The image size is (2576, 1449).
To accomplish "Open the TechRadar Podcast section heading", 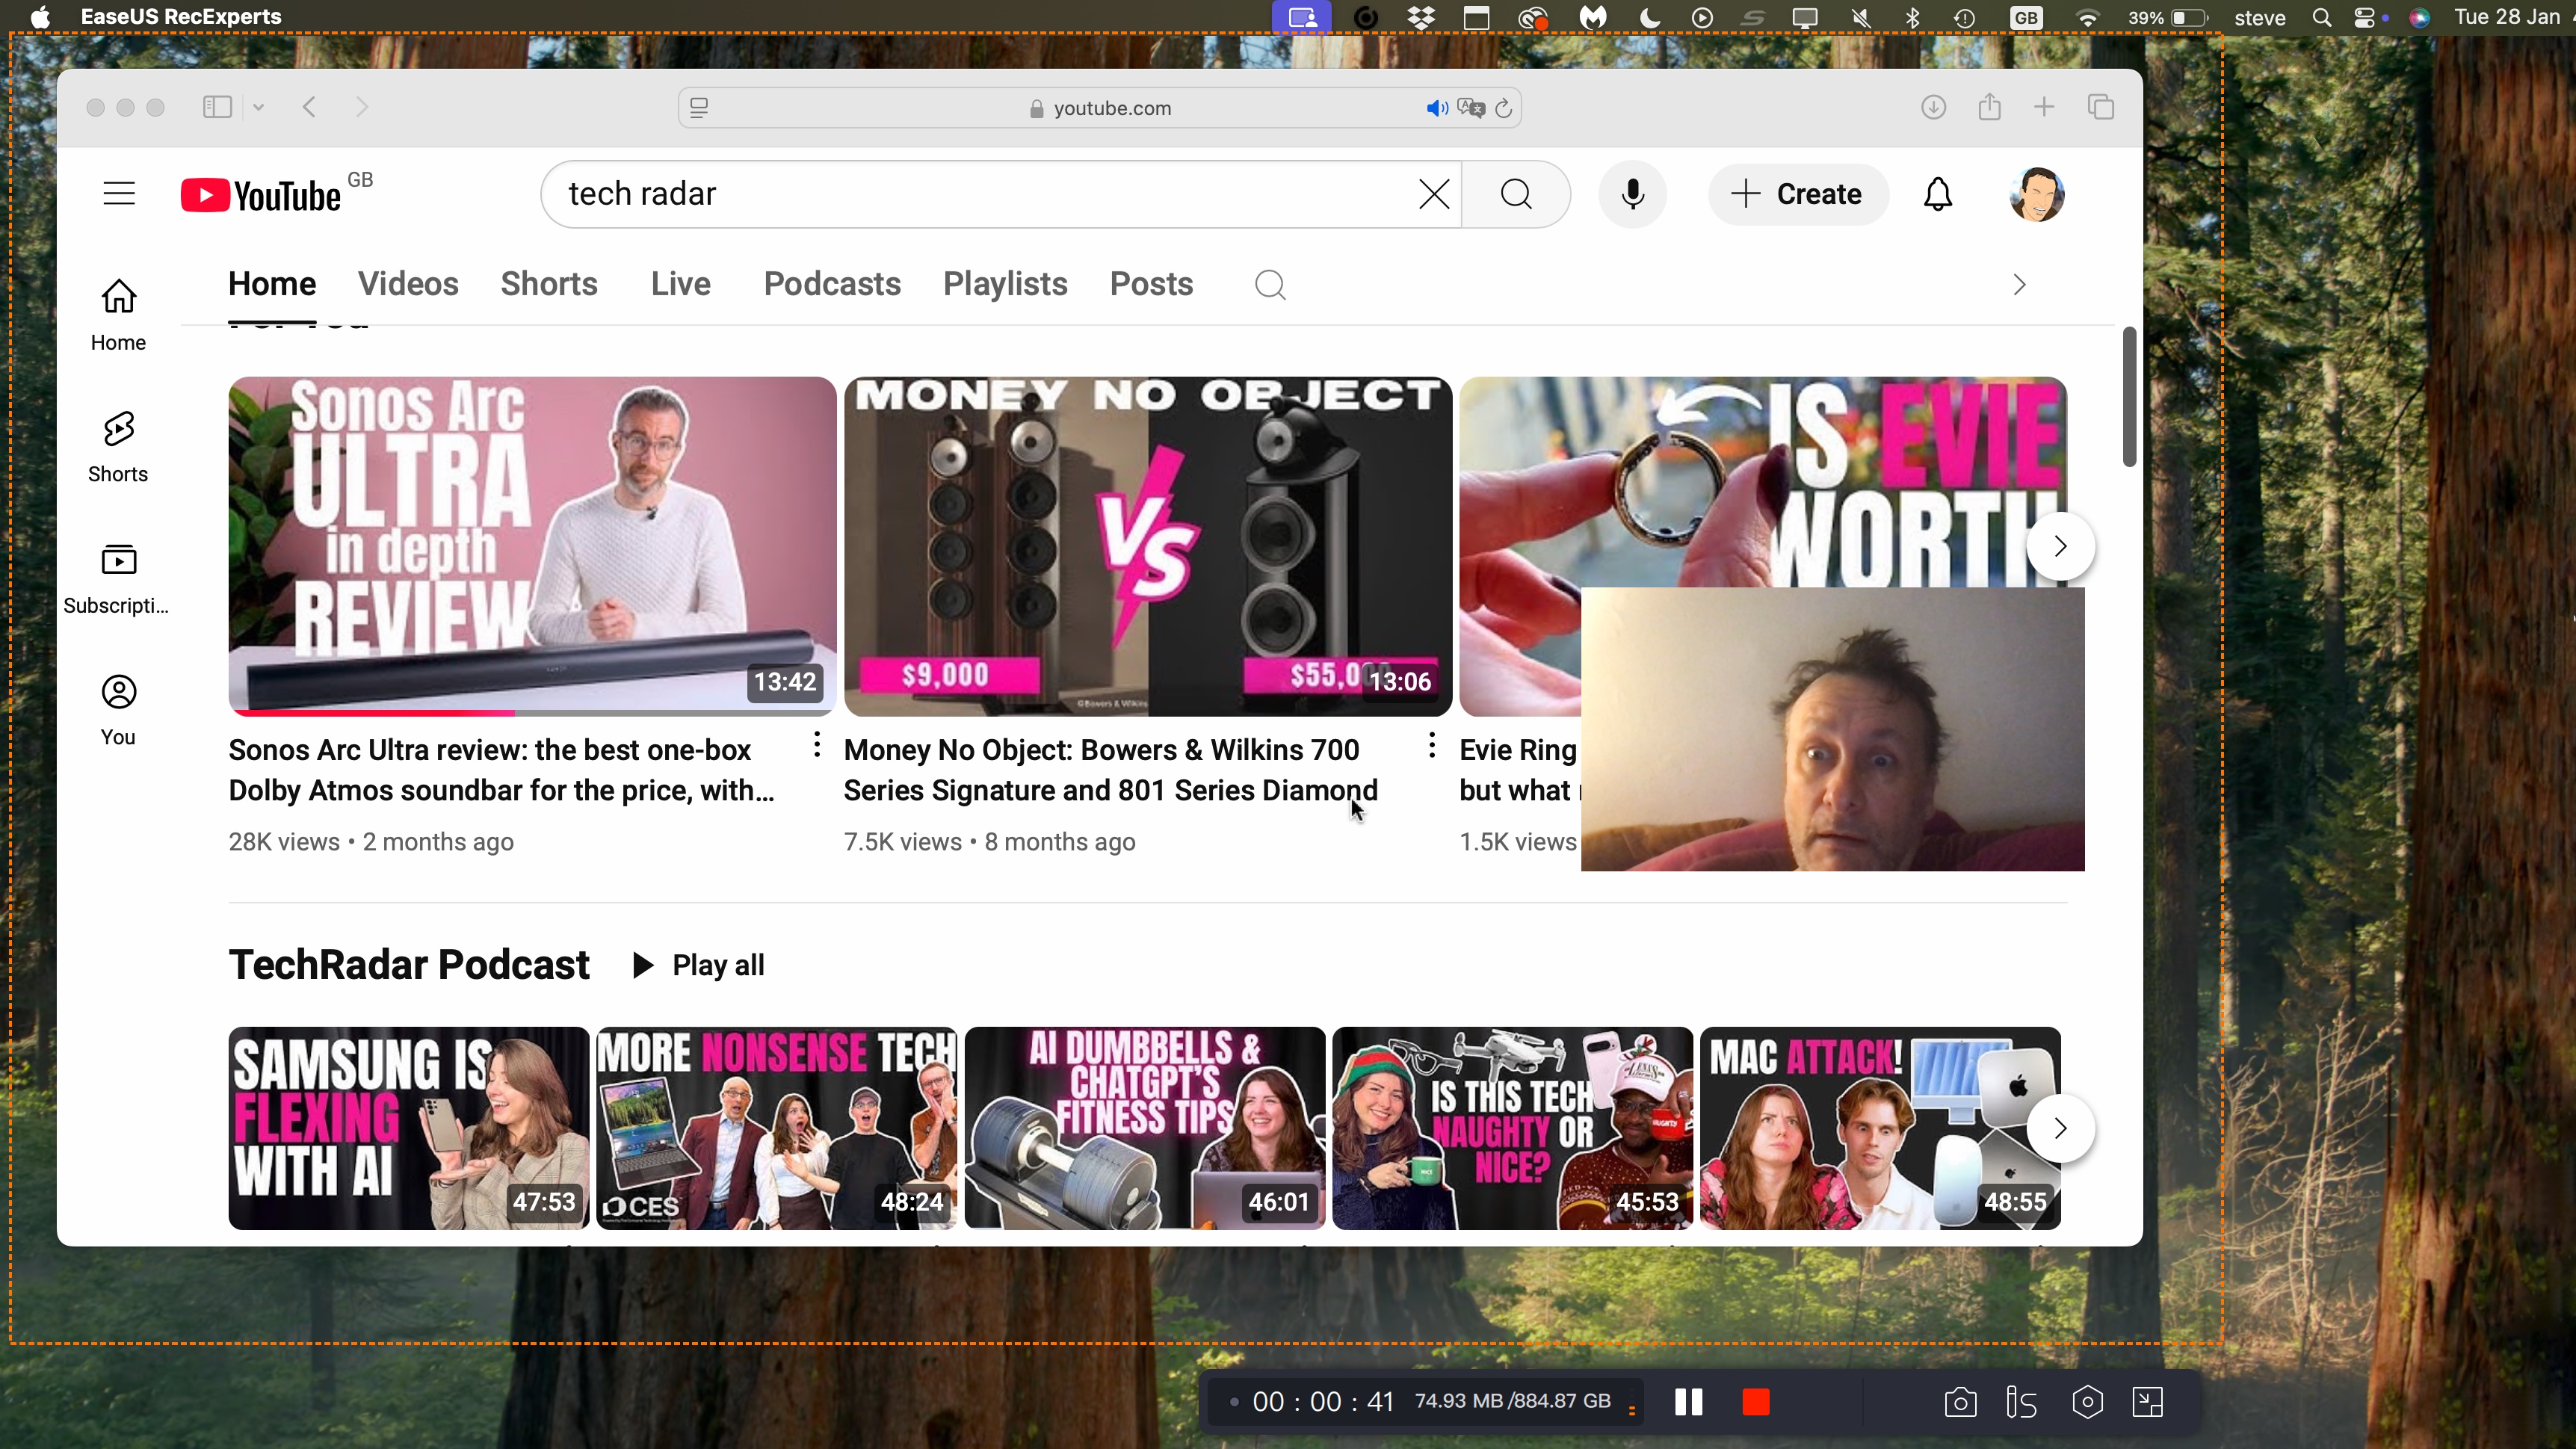I will pyautogui.click(x=409, y=965).
